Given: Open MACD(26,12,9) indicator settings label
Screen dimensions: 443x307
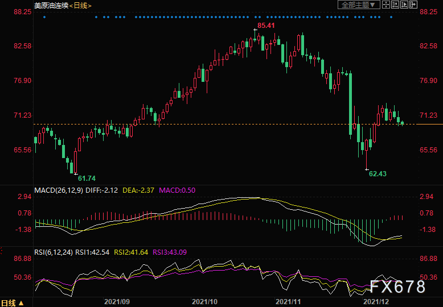Looking at the screenshot, I should pos(59,190).
